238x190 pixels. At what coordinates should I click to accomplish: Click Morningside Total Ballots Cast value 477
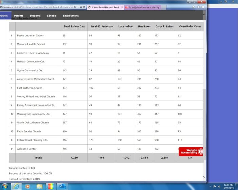64,114
